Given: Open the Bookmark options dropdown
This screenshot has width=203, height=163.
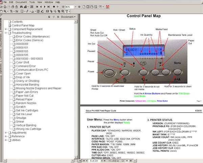Looking at the screenshot, I should [x=68, y=17].
